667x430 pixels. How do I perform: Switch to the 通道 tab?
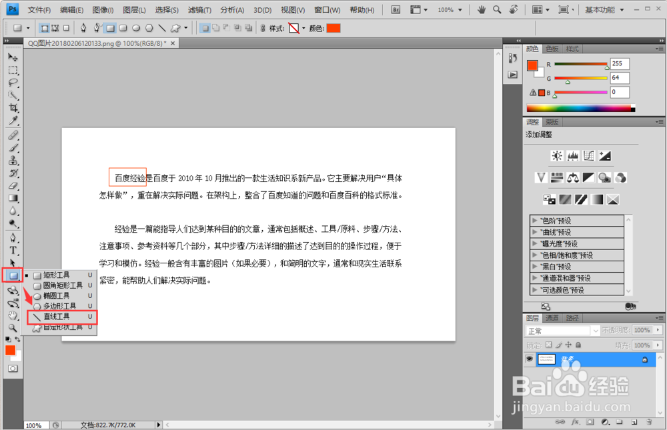(x=552, y=318)
